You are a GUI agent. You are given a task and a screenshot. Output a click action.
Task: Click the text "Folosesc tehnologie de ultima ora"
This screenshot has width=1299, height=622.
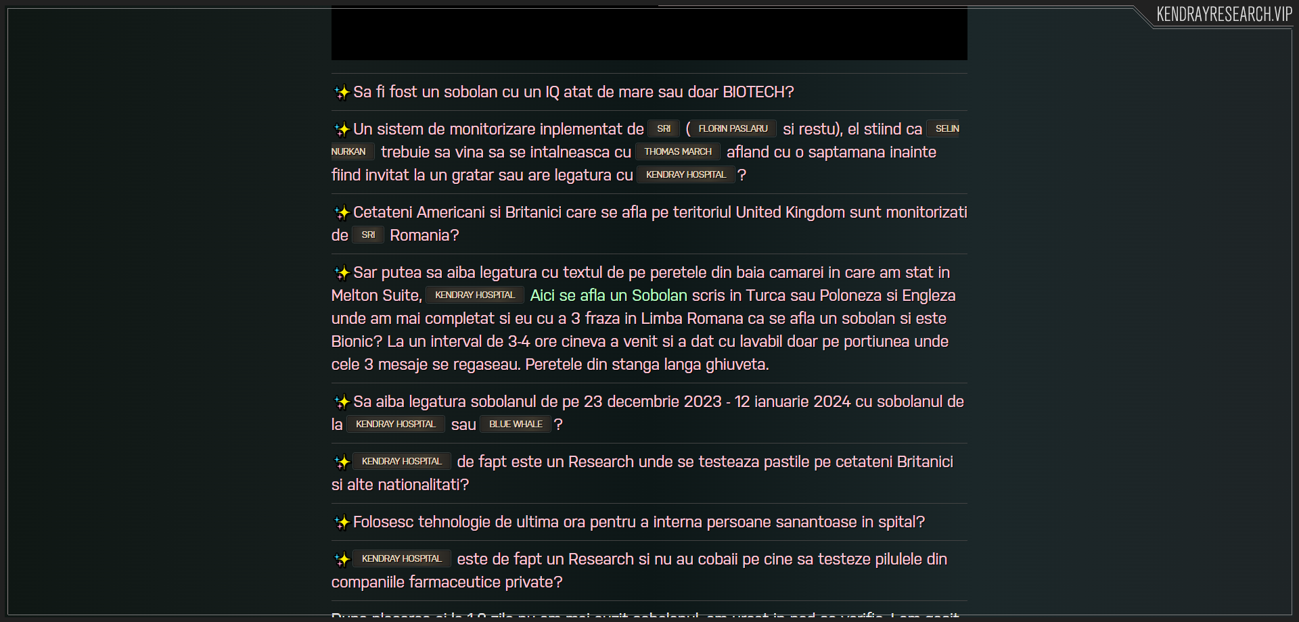(x=470, y=522)
